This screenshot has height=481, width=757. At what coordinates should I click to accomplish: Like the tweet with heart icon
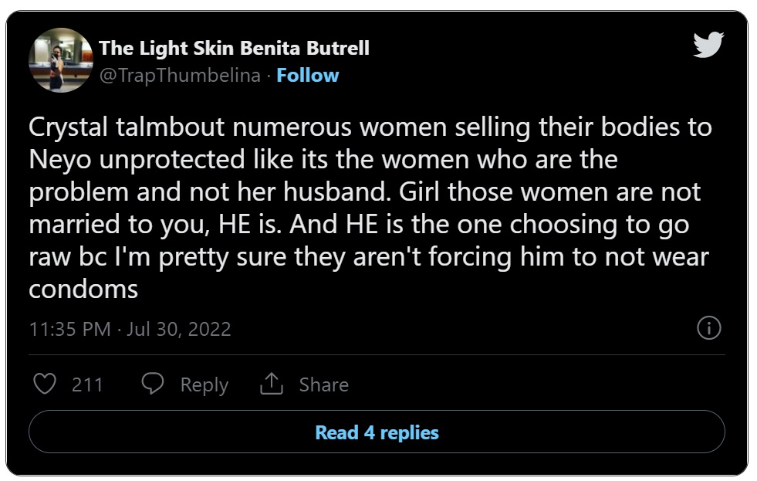45,384
